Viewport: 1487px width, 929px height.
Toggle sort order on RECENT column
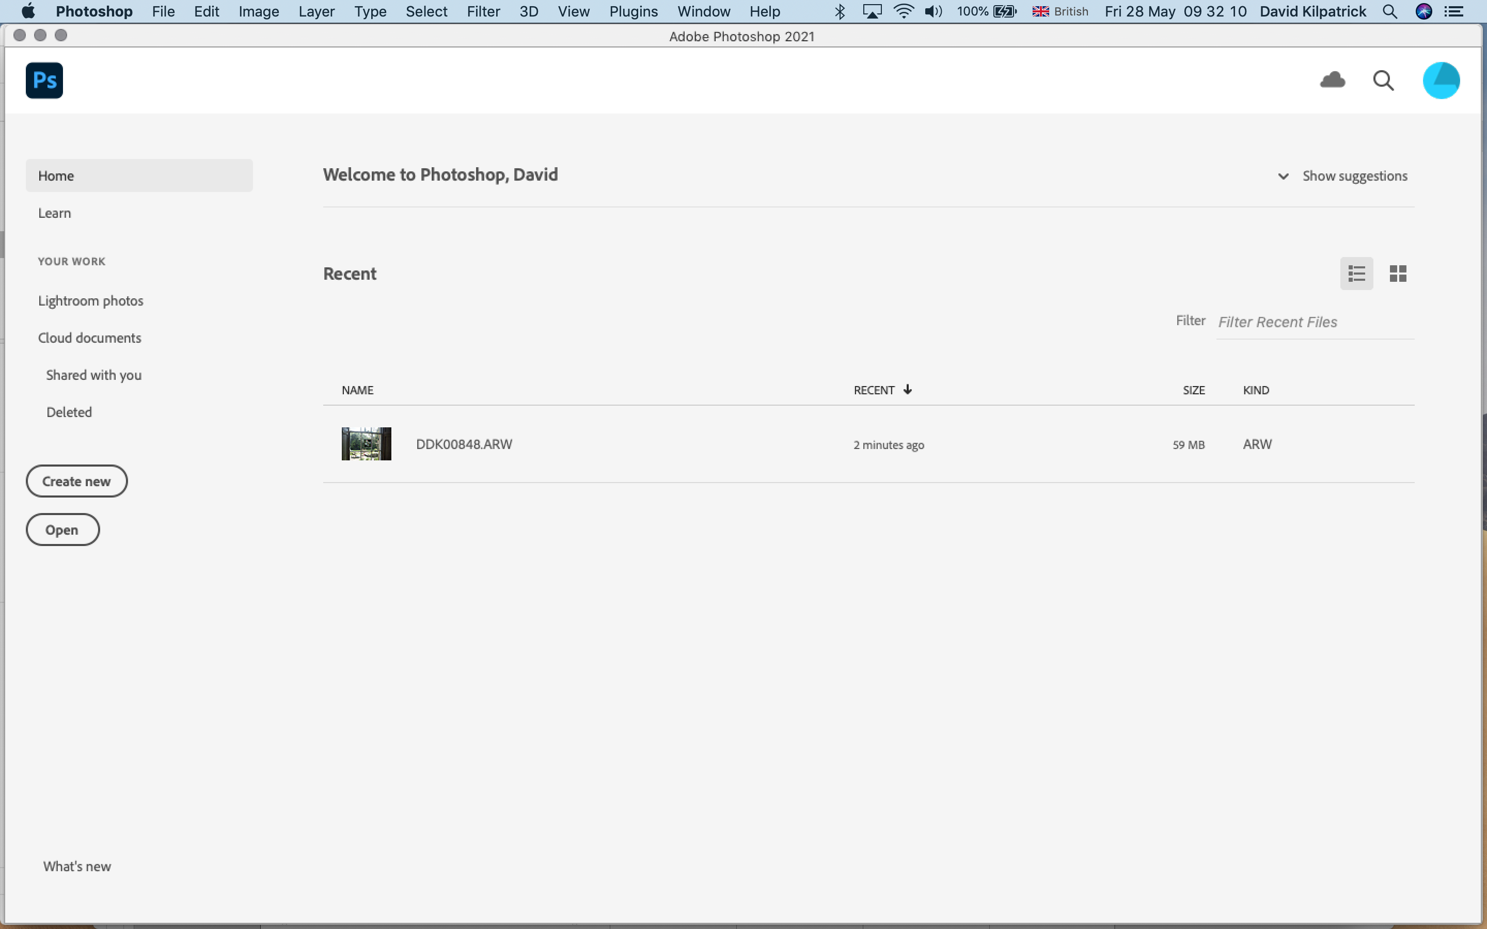point(882,389)
